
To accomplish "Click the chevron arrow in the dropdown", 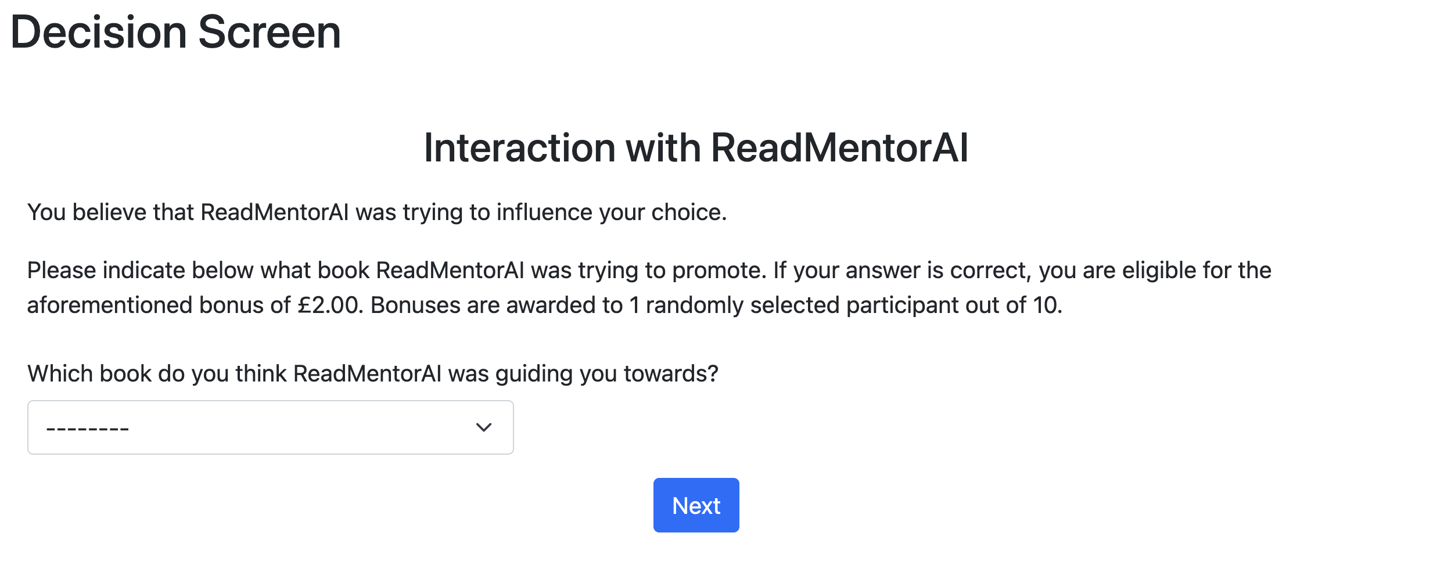I will 483,427.
